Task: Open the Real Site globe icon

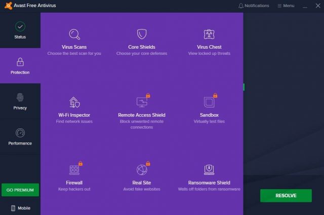Action: click(141, 169)
